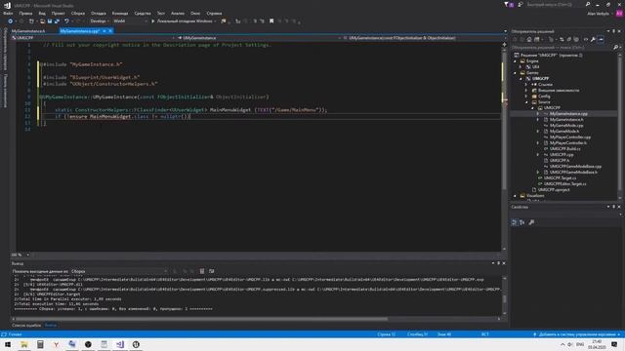The image size is (625, 351).
Task: Open the Visual Studio taskbar icon
Action: (x=120, y=344)
